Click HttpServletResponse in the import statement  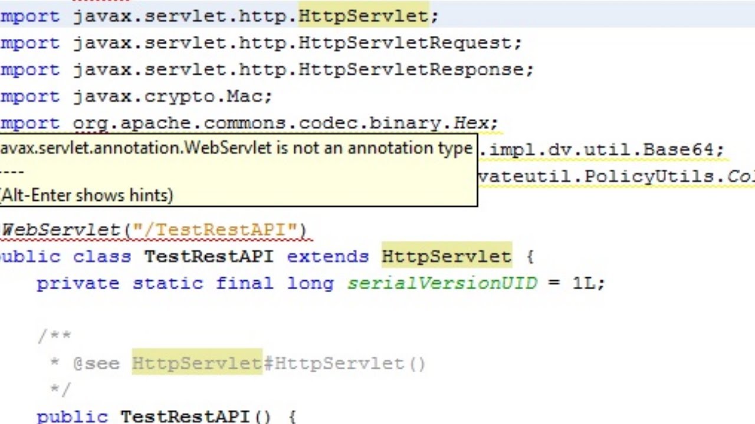[411, 69]
